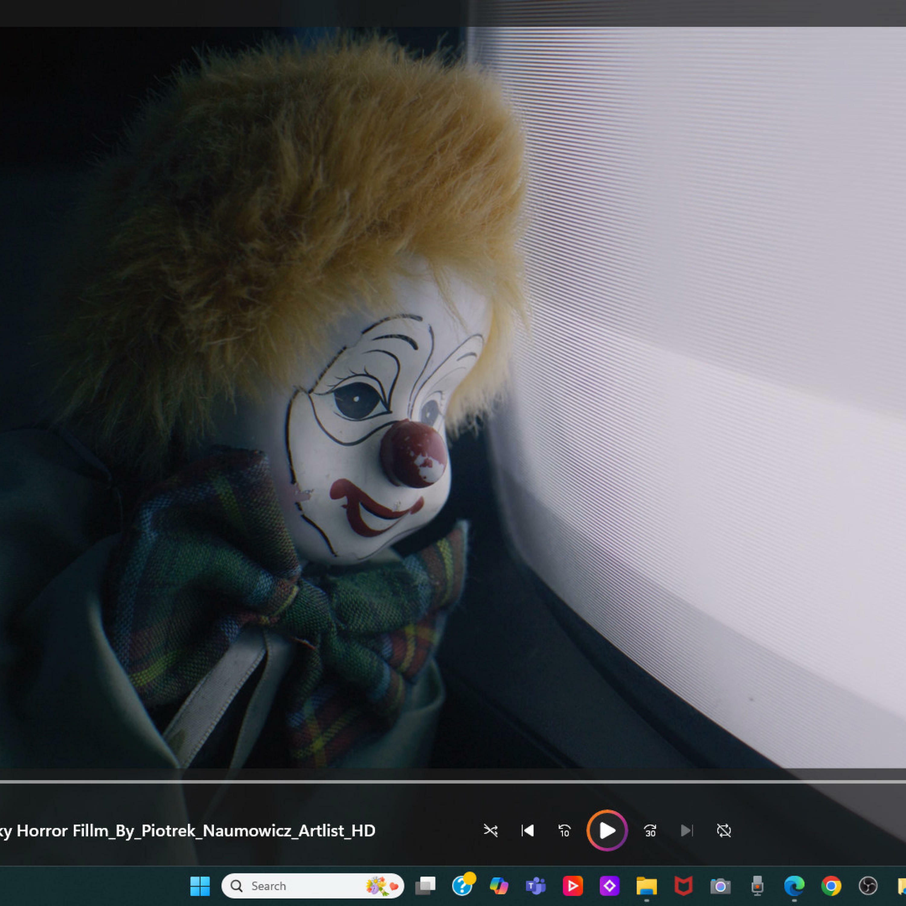Open the Windows Start menu
The width and height of the screenshot is (906, 906).
click(x=200, y=886)
